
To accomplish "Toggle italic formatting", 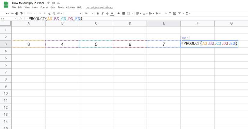I will [x=103, y=13].
